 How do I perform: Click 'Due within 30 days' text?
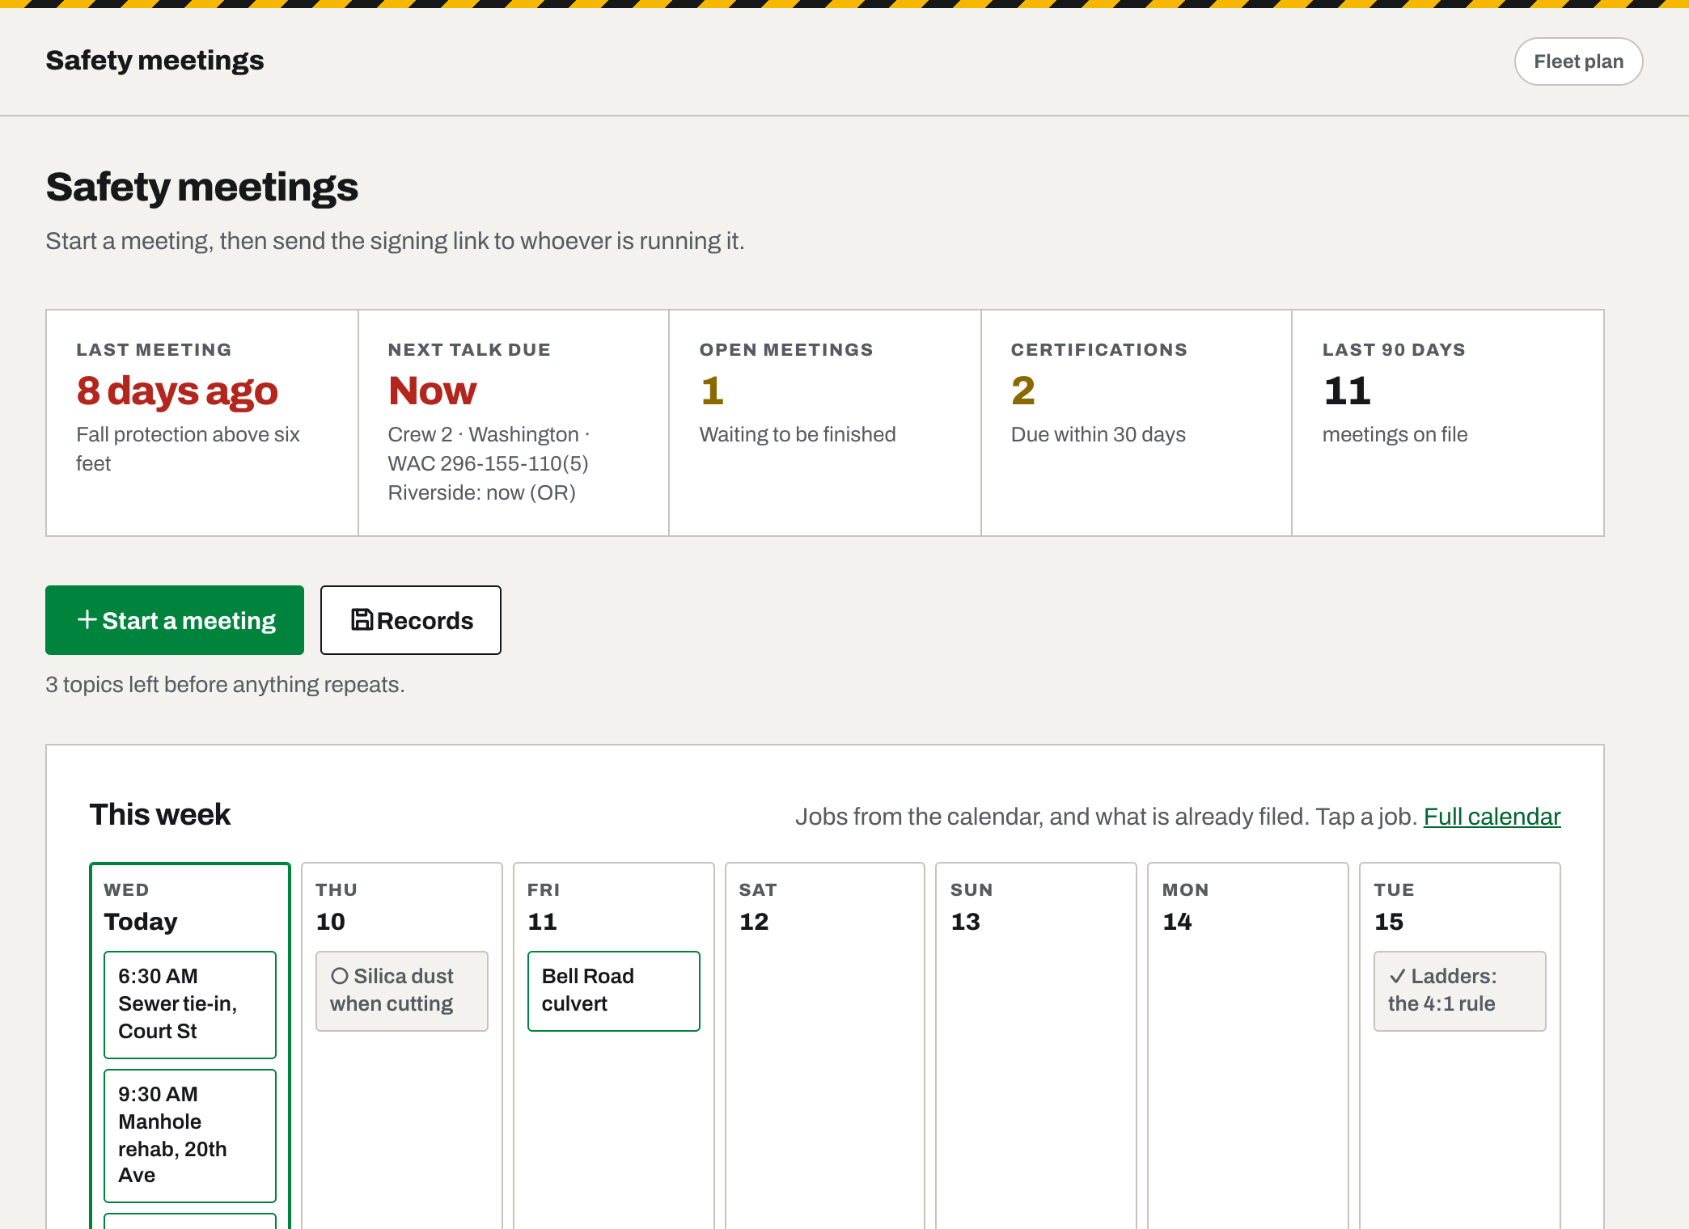[x=1098, y=435]
